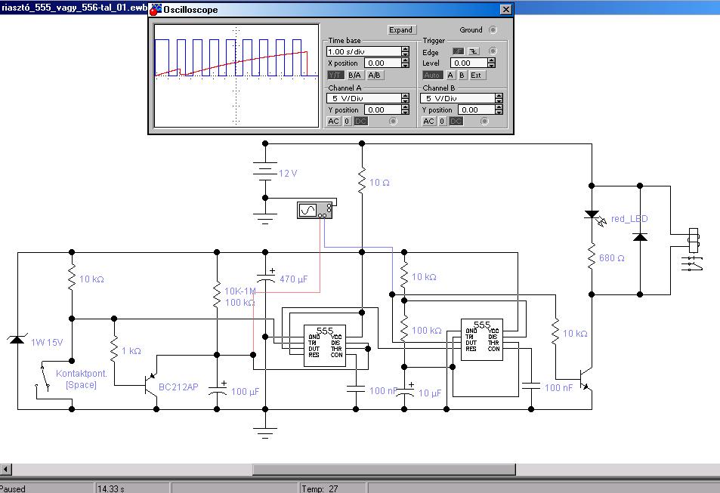This screenshot has height=493, width=720.
Task: Select the 10 Ω resistor
Action: click(x=362, y=180)
